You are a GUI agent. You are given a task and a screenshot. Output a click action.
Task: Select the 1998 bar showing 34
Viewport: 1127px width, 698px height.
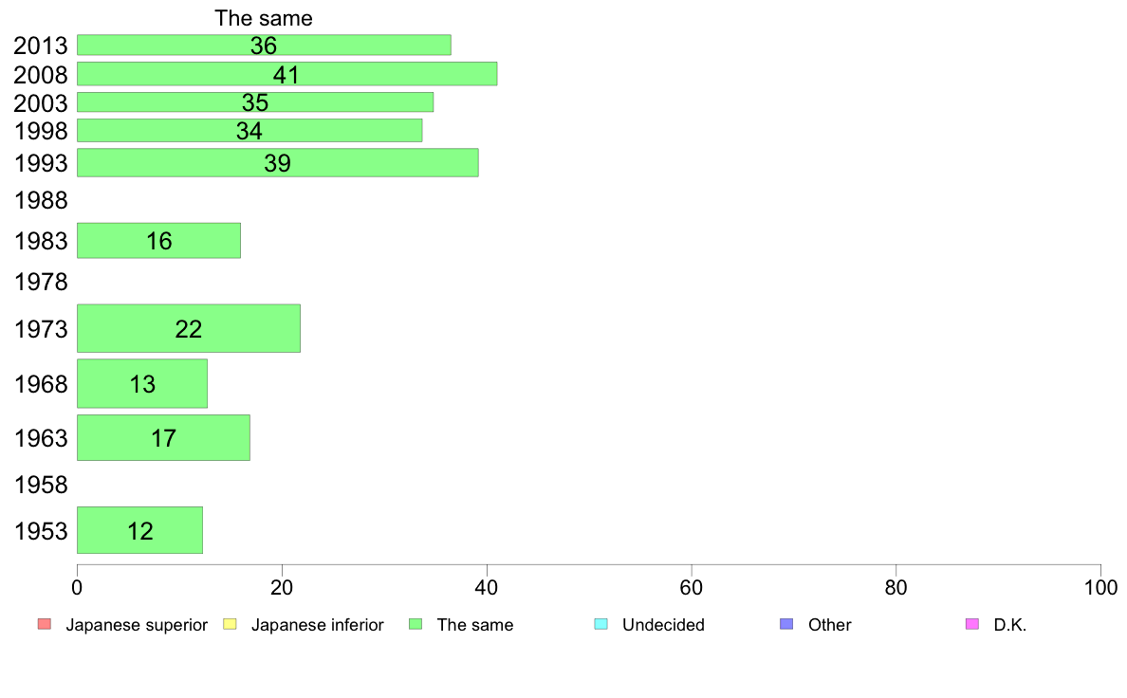[x=249, y=130]
